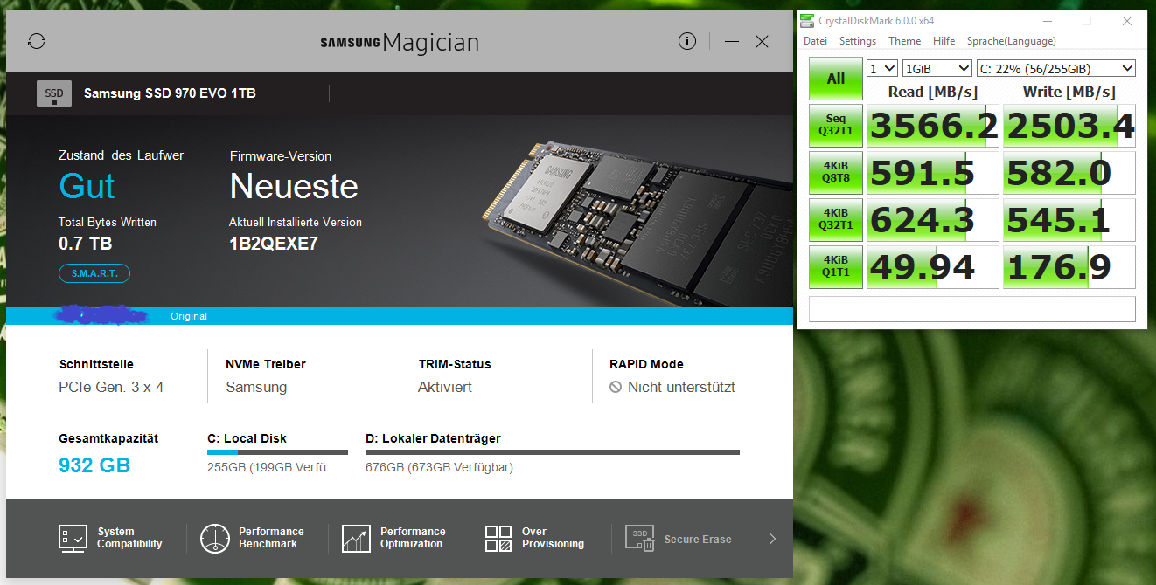Open the Performance Optimization chart icon
This screenshot has height=585, width=1156.
tap(356, 538)
